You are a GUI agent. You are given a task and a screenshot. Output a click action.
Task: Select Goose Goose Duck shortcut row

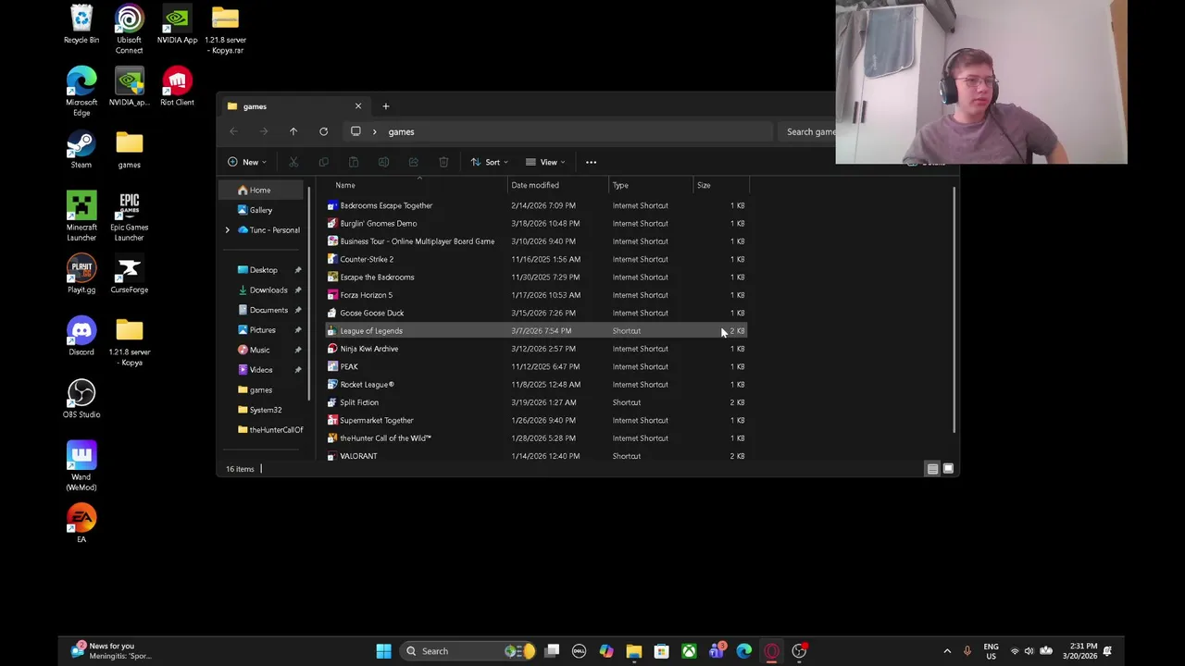(x=537, y=313)
